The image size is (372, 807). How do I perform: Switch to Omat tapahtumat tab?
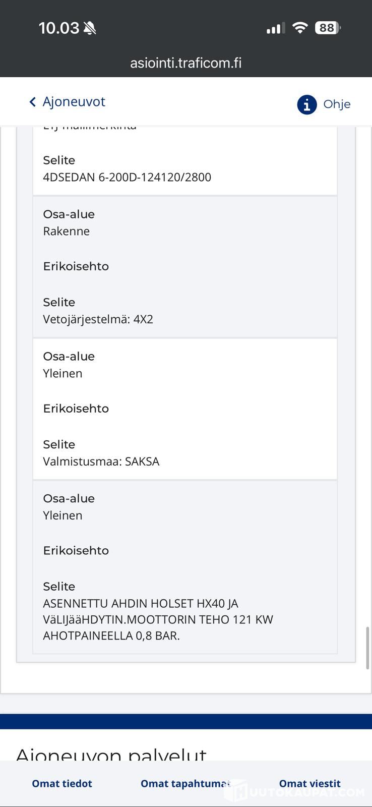click(x=185, y=783)
